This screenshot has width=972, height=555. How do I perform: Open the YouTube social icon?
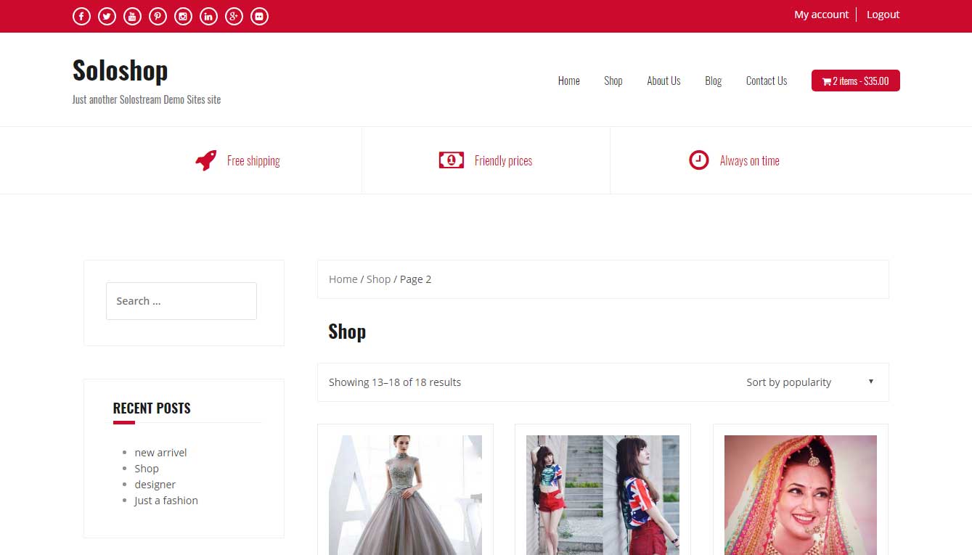pyautogui.click(x=132, y=16)
